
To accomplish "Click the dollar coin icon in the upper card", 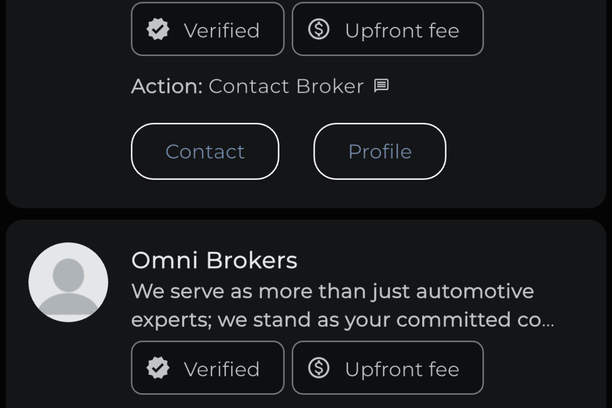I will 319,30.
